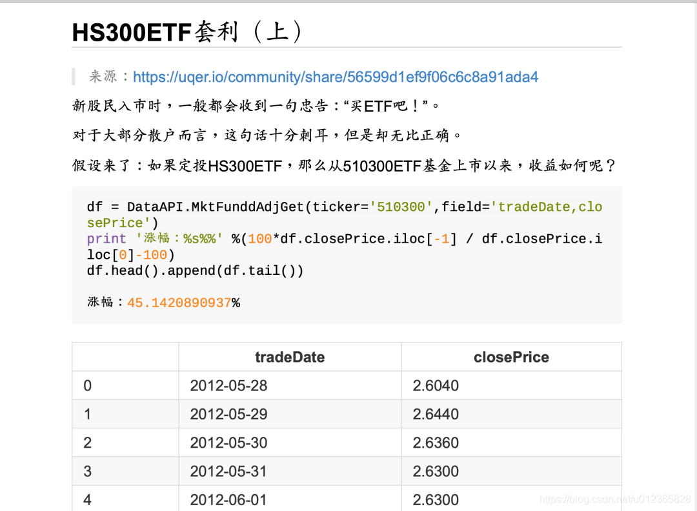Click the sentence starting with 新股民入市时
Viewport: 697px width, 511px height.
(x=256, y=106)
